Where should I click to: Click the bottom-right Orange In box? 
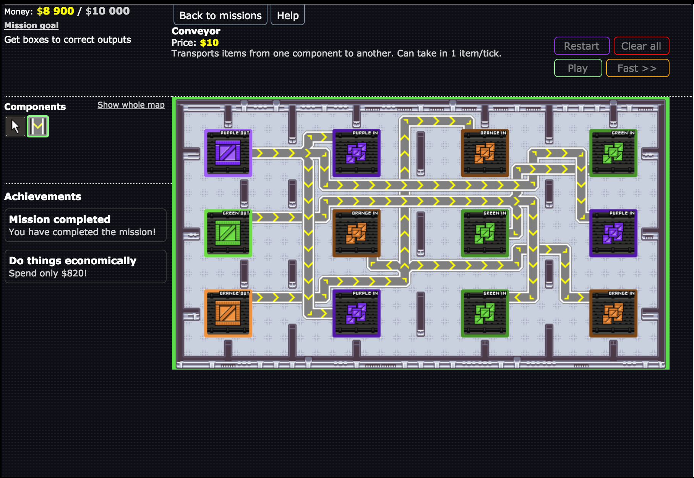pyautogui.click(x=613, y=313)
